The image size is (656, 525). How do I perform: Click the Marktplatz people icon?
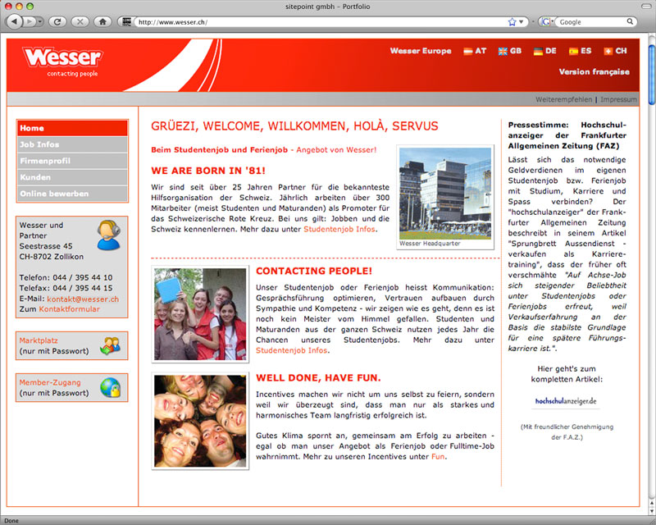point(111,346)
